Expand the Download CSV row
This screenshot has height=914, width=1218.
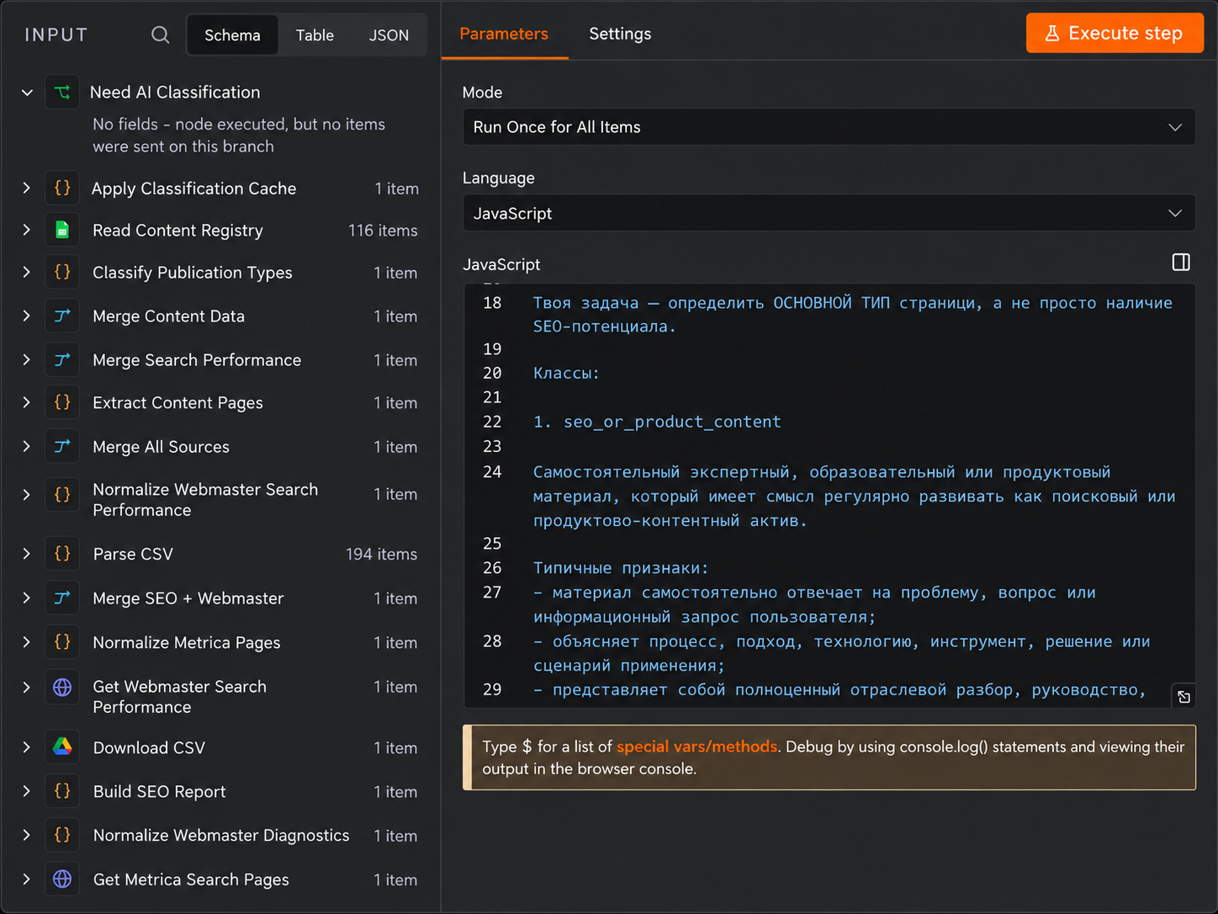point(27,747)
